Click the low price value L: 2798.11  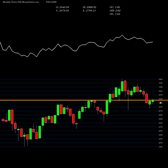[89, 11]
